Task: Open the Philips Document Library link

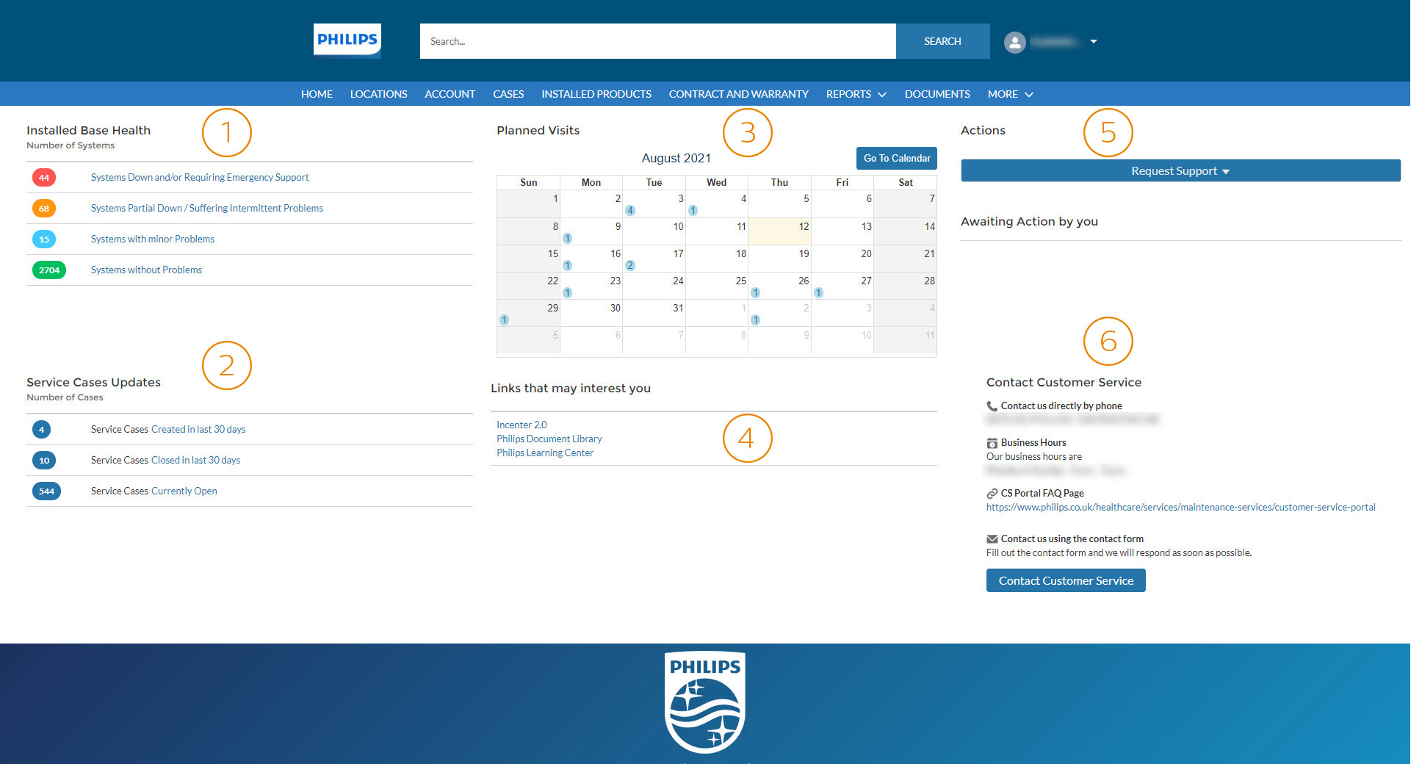Action: tap(549, 439)
